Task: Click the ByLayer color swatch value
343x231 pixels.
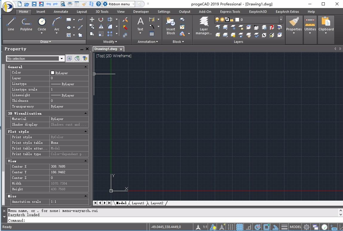Action: click(x=53, y=73)
